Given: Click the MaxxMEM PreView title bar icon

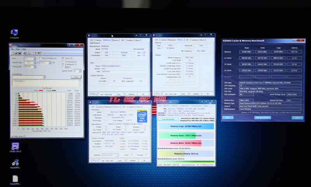Looking at the screenshot, I should (x=159, y=102).
